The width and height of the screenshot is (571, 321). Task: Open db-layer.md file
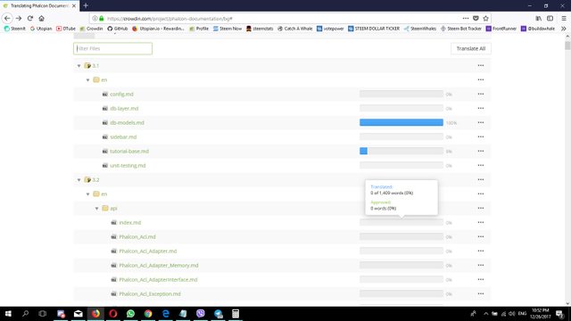124,109
